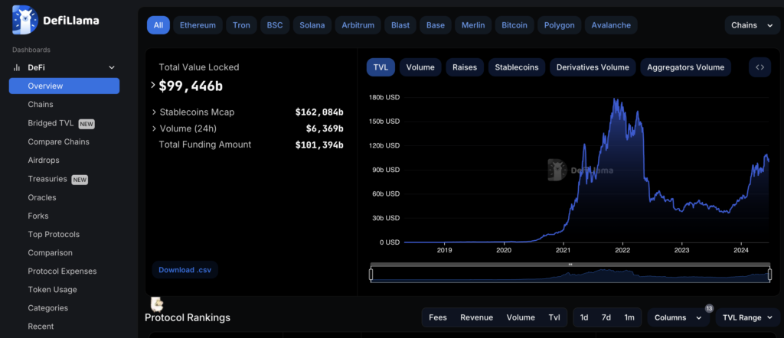Click the DefiLlama logo icon
The width and height of the screenshot is (784, 338).
click(x=25, y=20)
